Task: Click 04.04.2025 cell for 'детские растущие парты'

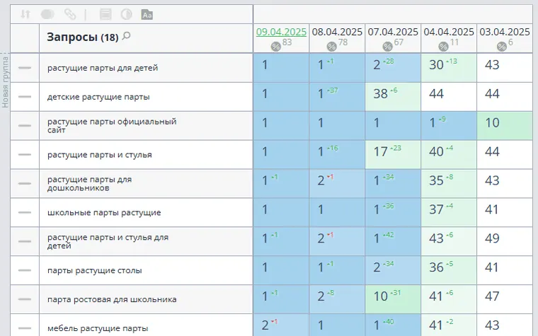Action: point(449,97)
